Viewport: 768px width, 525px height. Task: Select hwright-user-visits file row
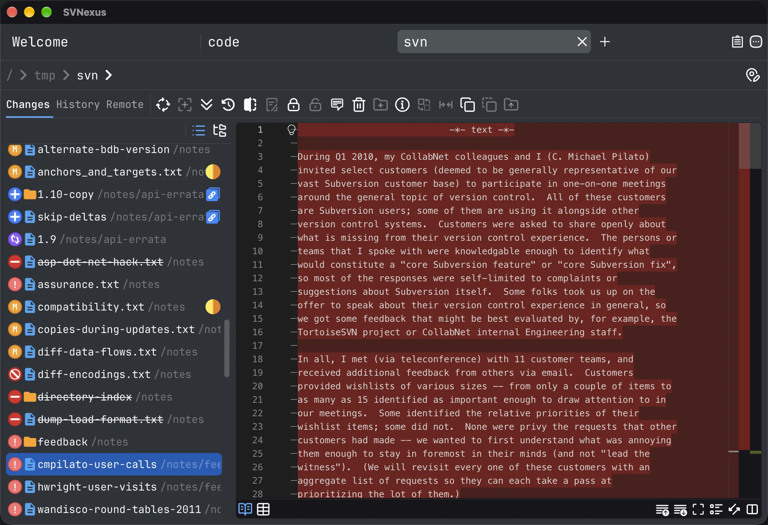pos(114,487)
